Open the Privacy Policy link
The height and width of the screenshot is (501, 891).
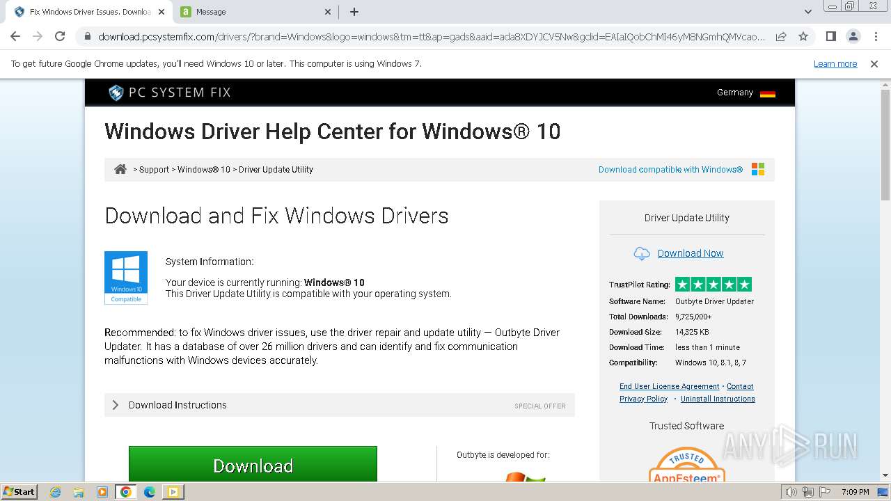coord(643,399)
